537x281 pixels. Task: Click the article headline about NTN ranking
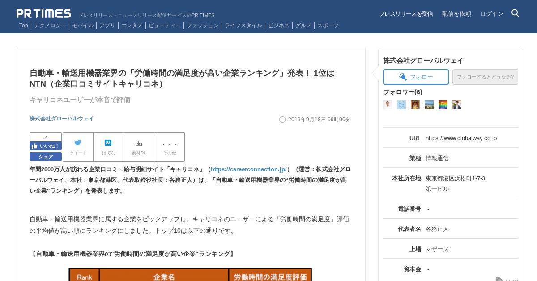182,78
